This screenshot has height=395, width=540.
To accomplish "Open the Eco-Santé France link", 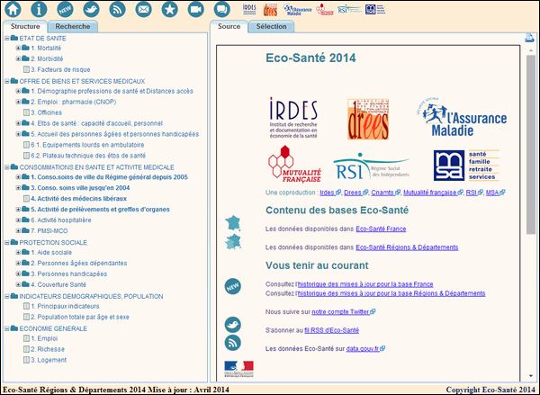I will [381, 229].
